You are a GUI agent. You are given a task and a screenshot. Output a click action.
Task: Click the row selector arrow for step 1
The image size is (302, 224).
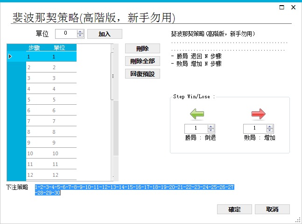[10, 57]
